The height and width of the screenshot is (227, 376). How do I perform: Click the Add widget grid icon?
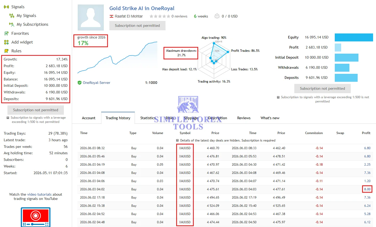6,42
